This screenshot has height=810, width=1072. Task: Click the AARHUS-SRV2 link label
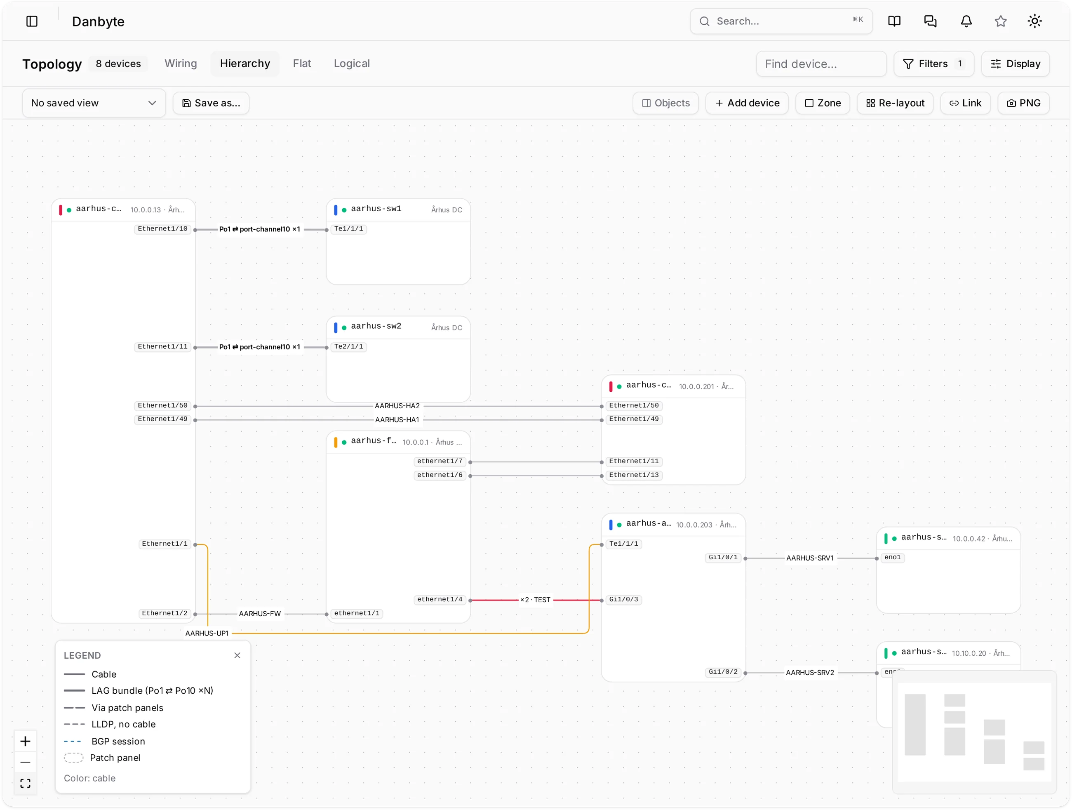coord(809,673)
